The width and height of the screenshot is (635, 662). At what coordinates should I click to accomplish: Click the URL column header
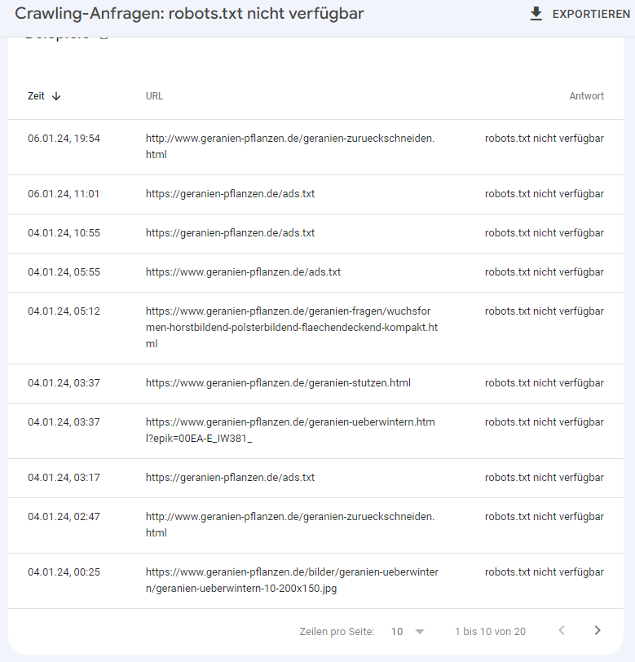click(154, 96)
